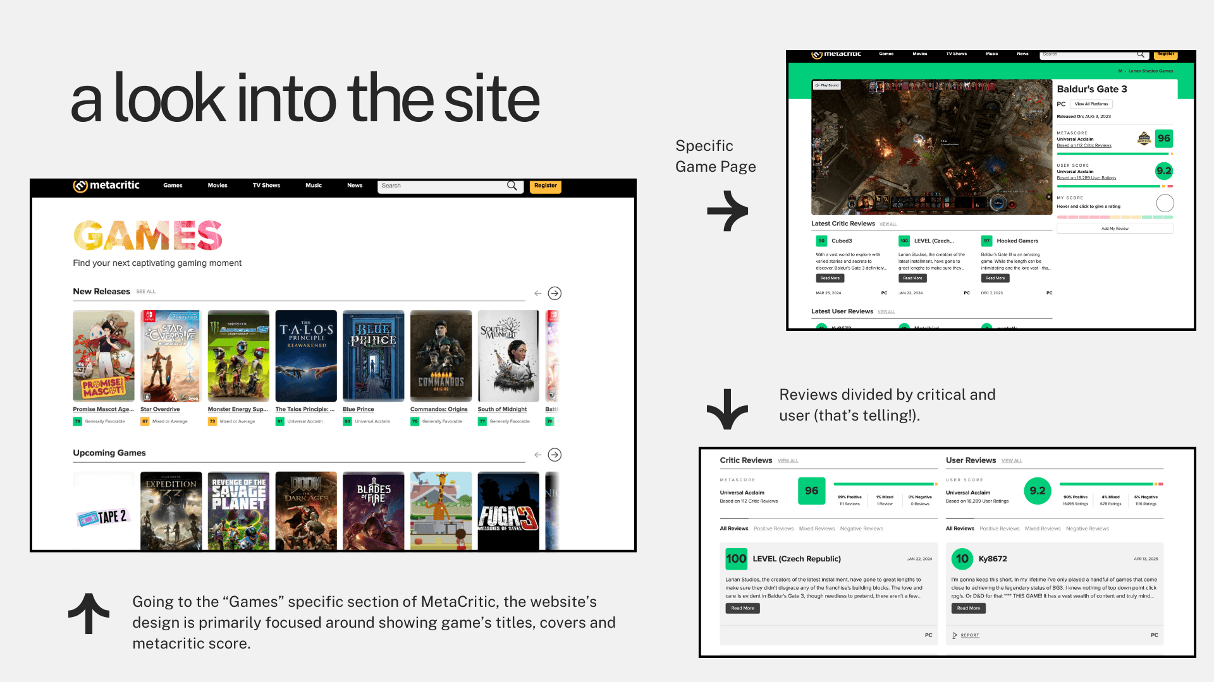Click SEE ALL link beside New Releases
Image resolution: width=1214 pixels, height=682 pixels.
(145, 292)
